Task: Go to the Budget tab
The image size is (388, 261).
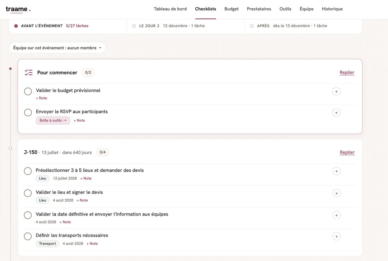Action: click(232, 9)
